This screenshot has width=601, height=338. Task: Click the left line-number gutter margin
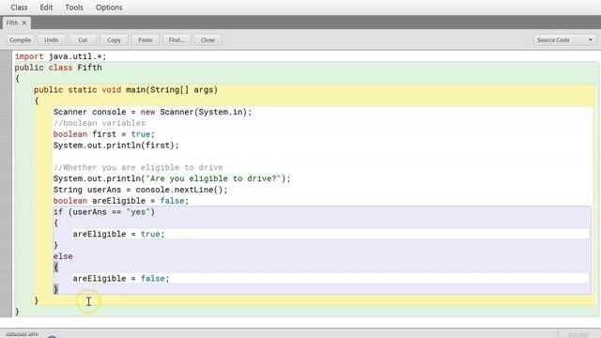point(6,184)
